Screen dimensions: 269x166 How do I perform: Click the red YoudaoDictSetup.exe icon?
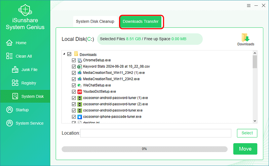click(x=80, y=92)
